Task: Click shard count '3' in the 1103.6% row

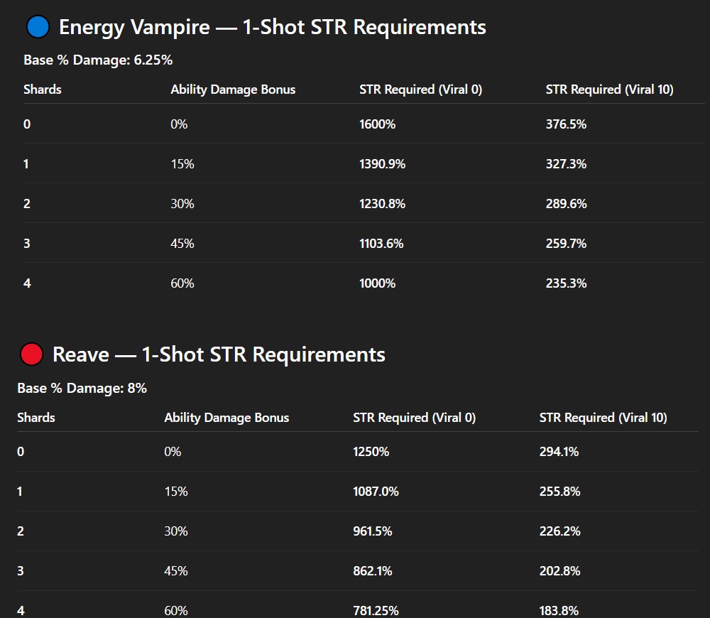Action: click(x=27, y=244)
